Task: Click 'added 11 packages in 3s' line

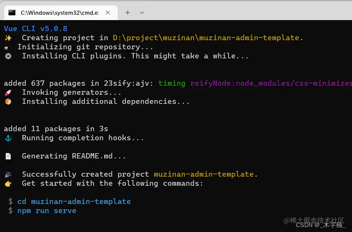Action: (x=56, y=129)
